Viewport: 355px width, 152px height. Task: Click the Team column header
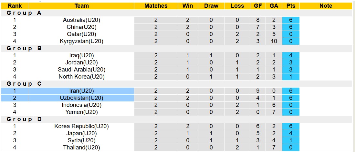pos(81,6)
